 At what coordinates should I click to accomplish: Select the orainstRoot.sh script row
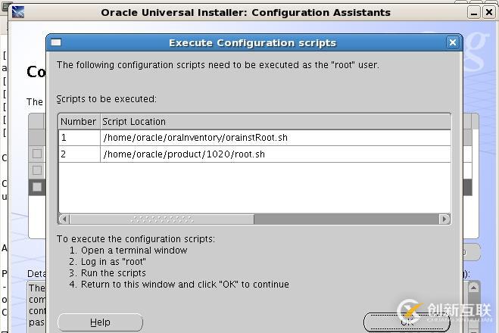254,138
